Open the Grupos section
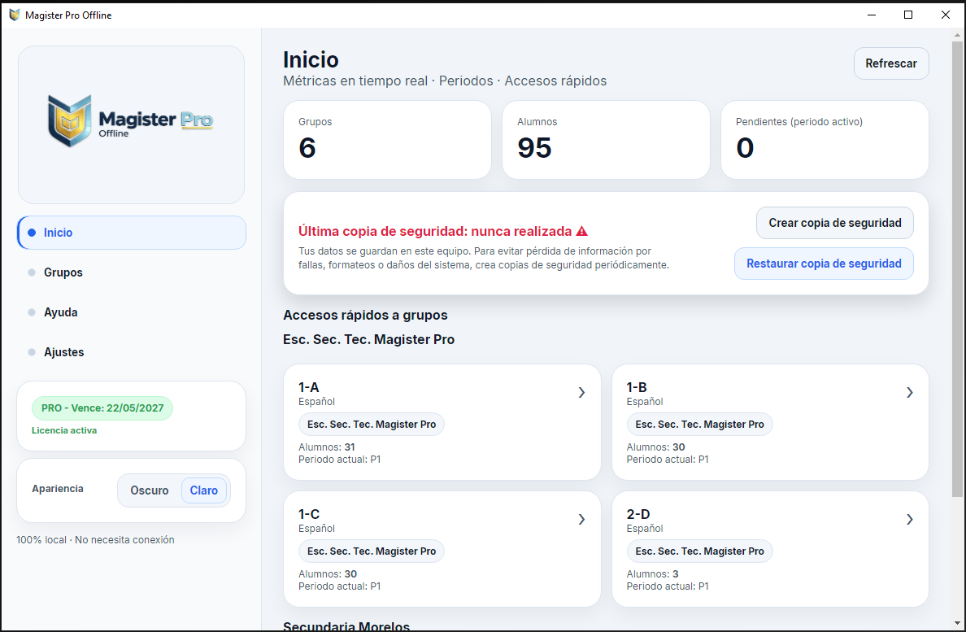Viewport: 966px width, 632px height. coord(131,272)
